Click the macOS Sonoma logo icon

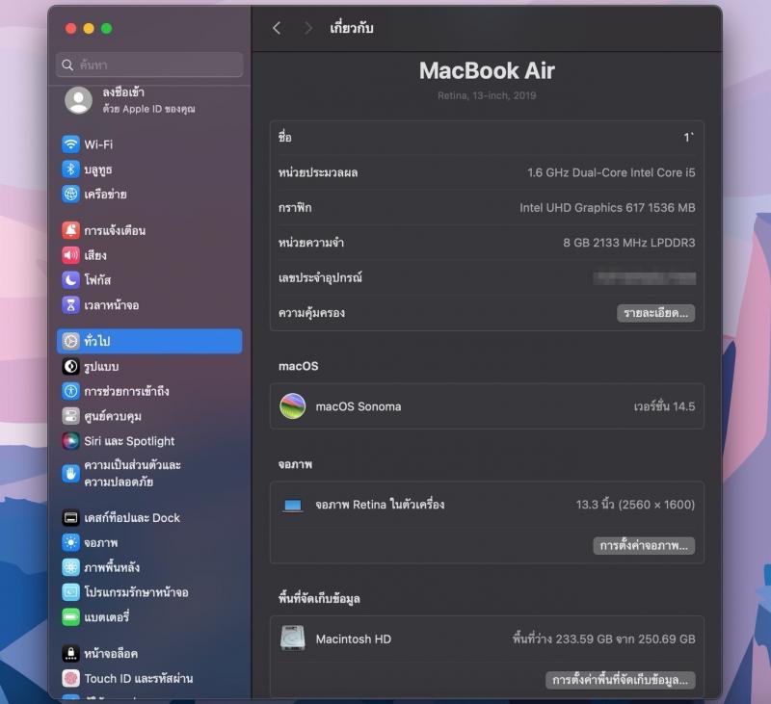[293, 405]
